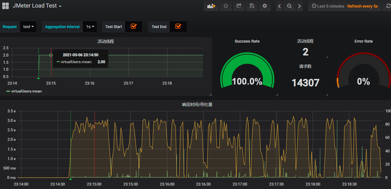Add a new panel to dashboard
This screenshot has width=391, height=189.
[x=211, y=6]
